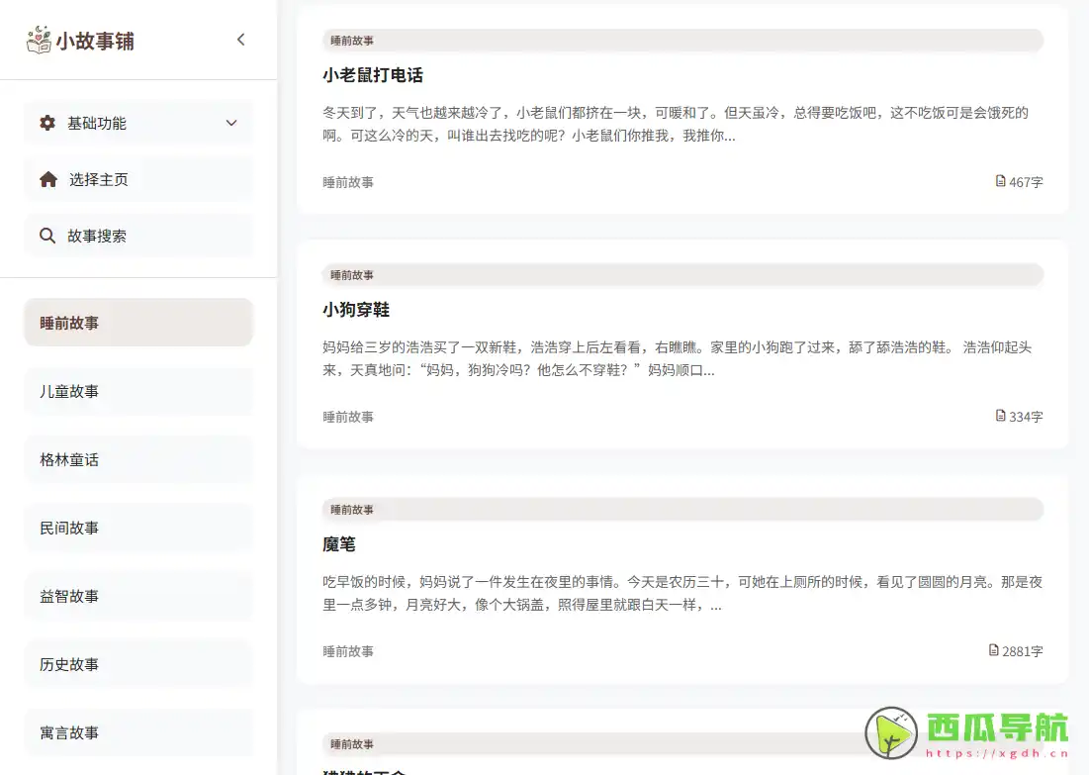
Task: Click the page icon next to 334字
Action: pyautogui.click(x=998, y=416)
